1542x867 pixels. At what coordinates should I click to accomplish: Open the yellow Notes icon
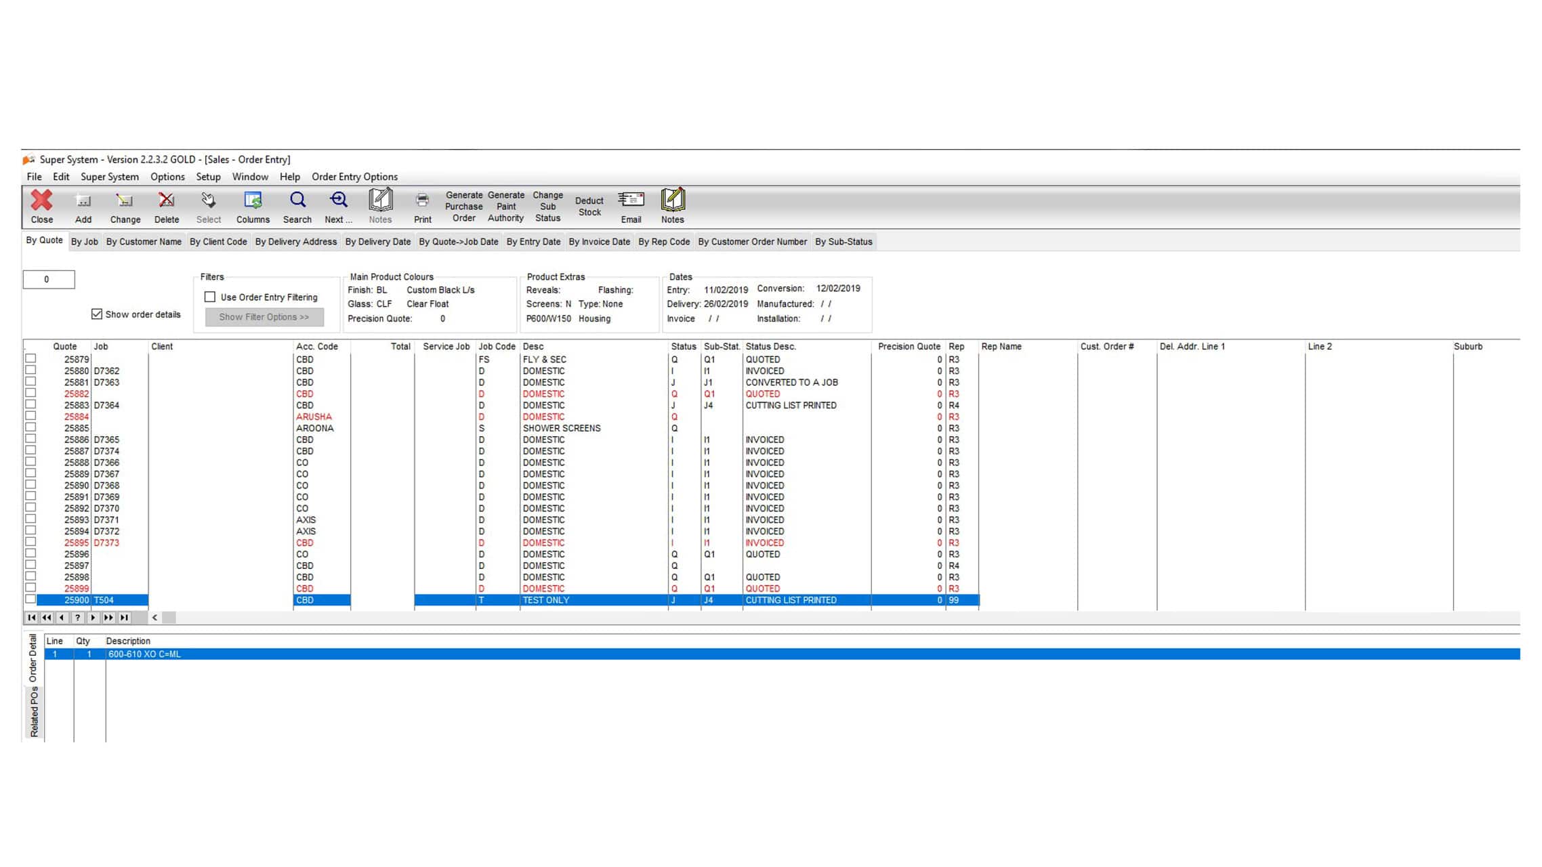[x=673, y=199]
